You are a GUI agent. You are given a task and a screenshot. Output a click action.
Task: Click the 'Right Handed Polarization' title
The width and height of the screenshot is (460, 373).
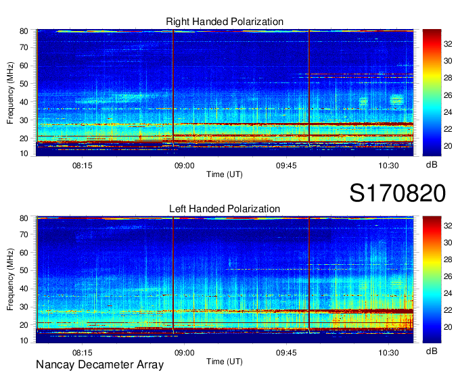coord(225,22)
